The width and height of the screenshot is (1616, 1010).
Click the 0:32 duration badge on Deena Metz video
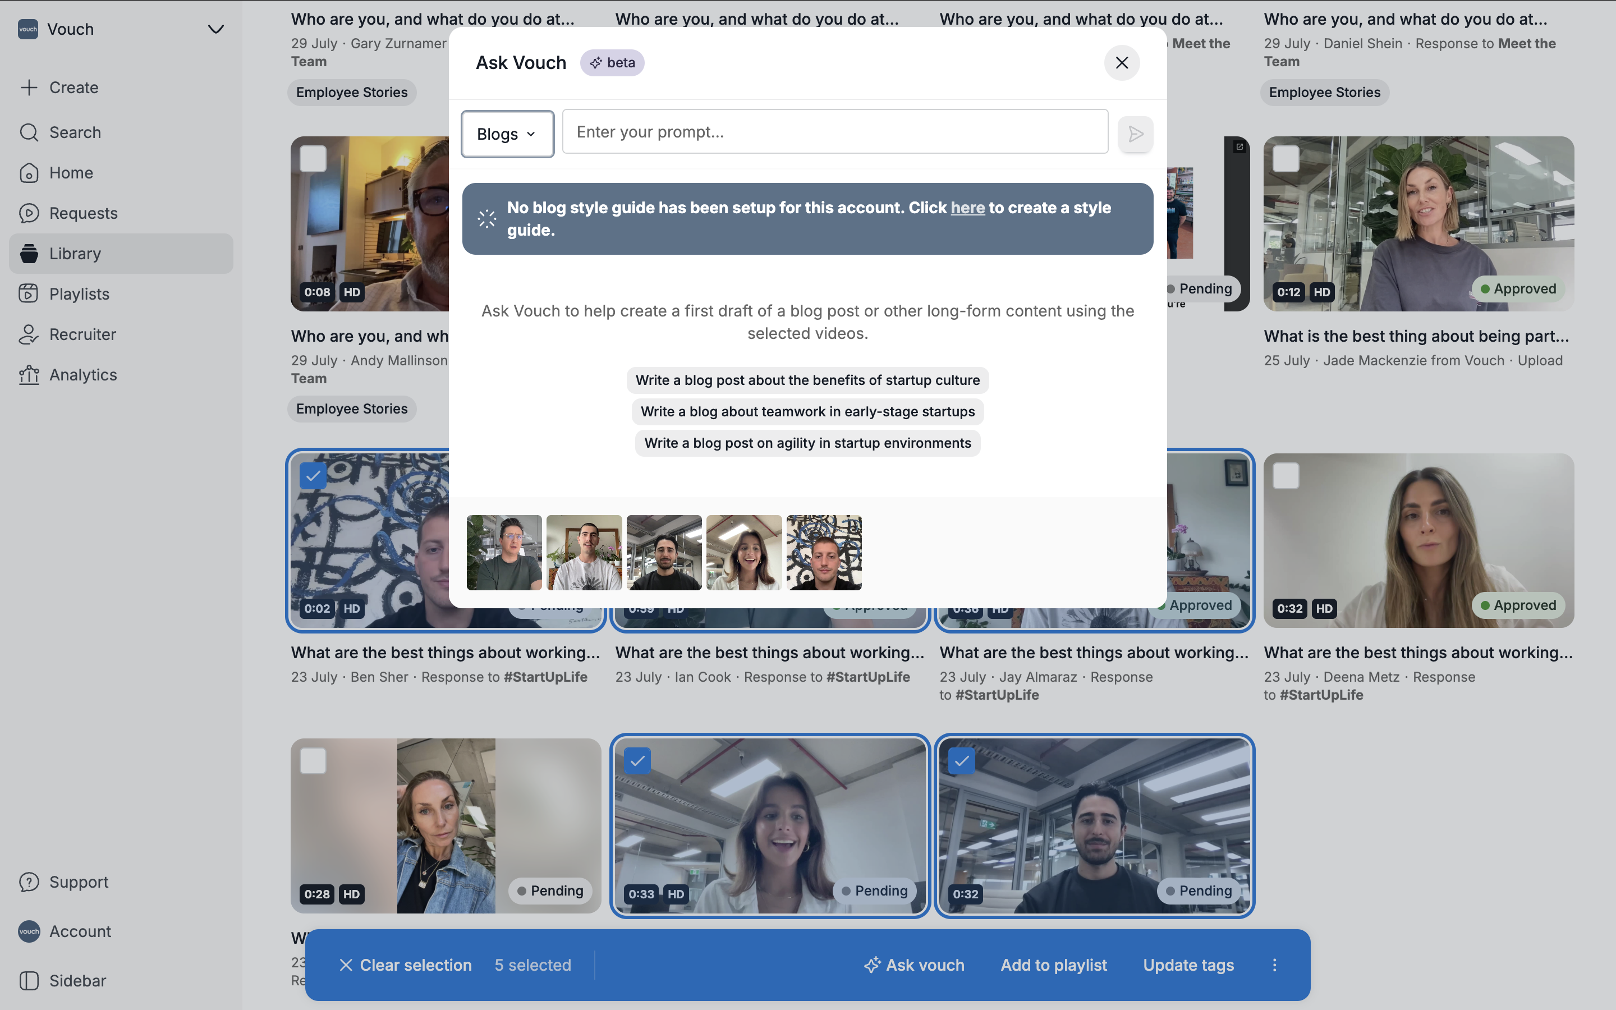[x=1289, y=609]
